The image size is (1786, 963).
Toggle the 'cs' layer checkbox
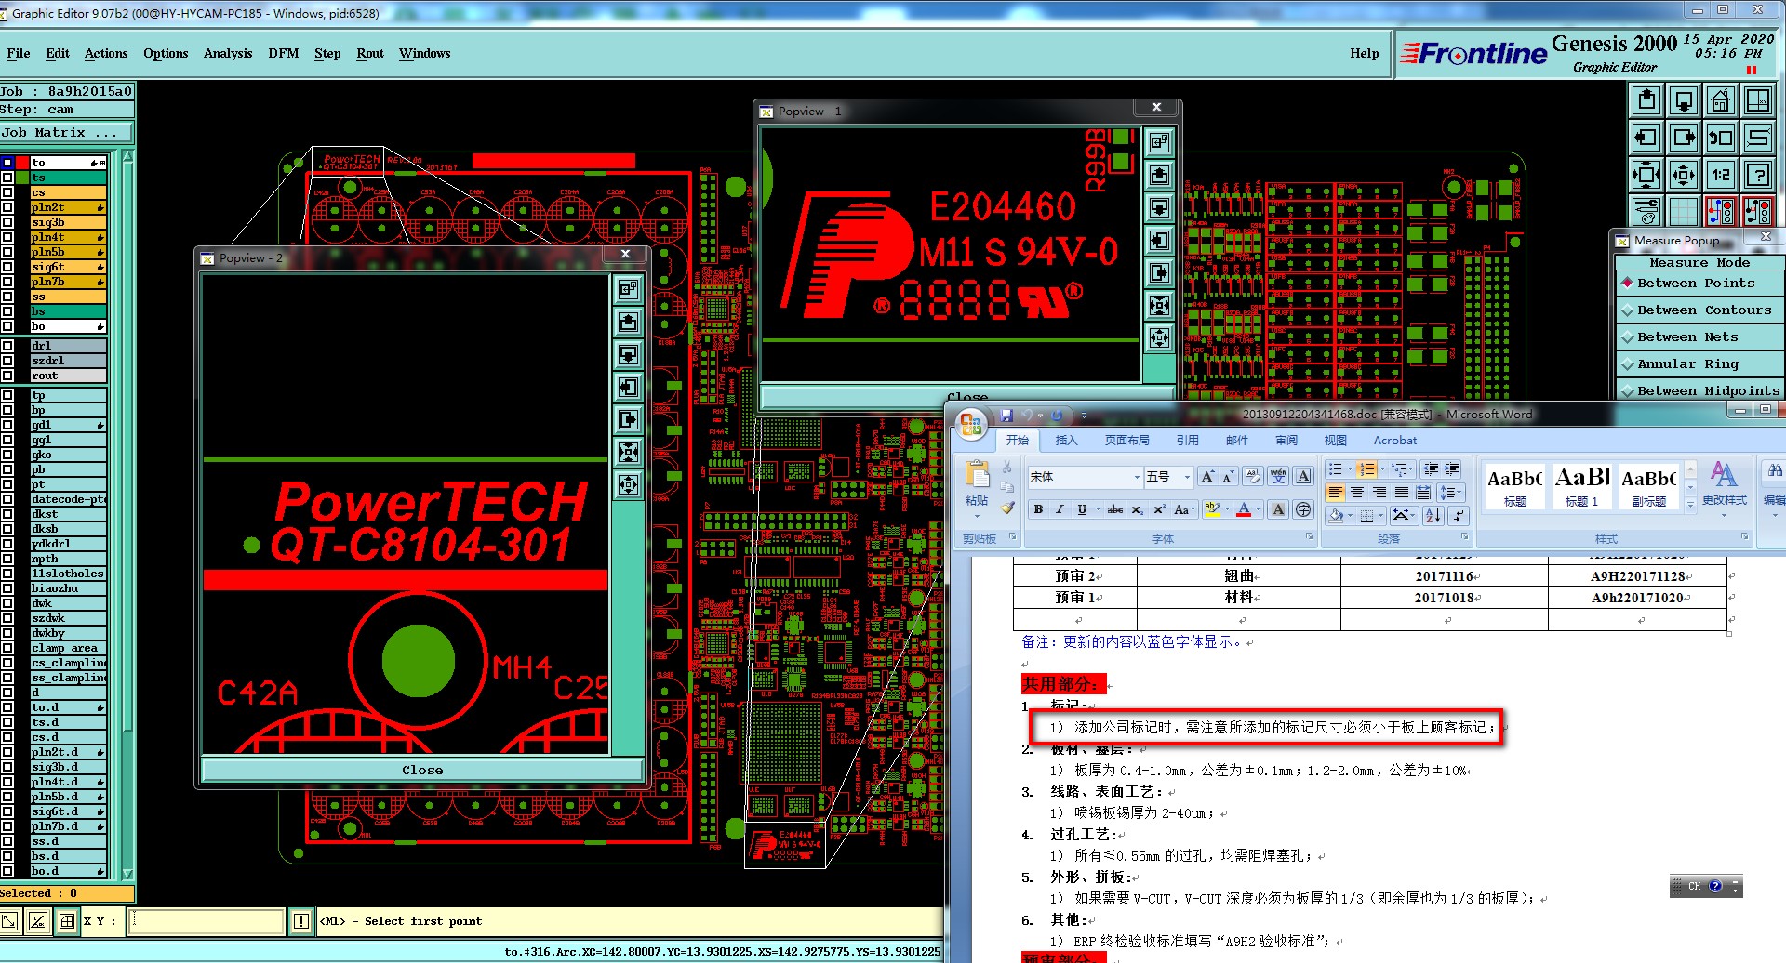(x=8, y=192)
